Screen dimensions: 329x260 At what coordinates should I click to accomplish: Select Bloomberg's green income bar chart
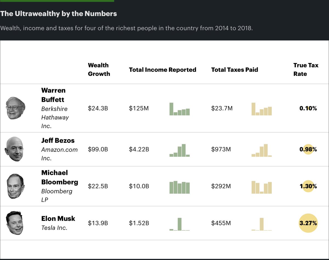[x=180, y=187]
